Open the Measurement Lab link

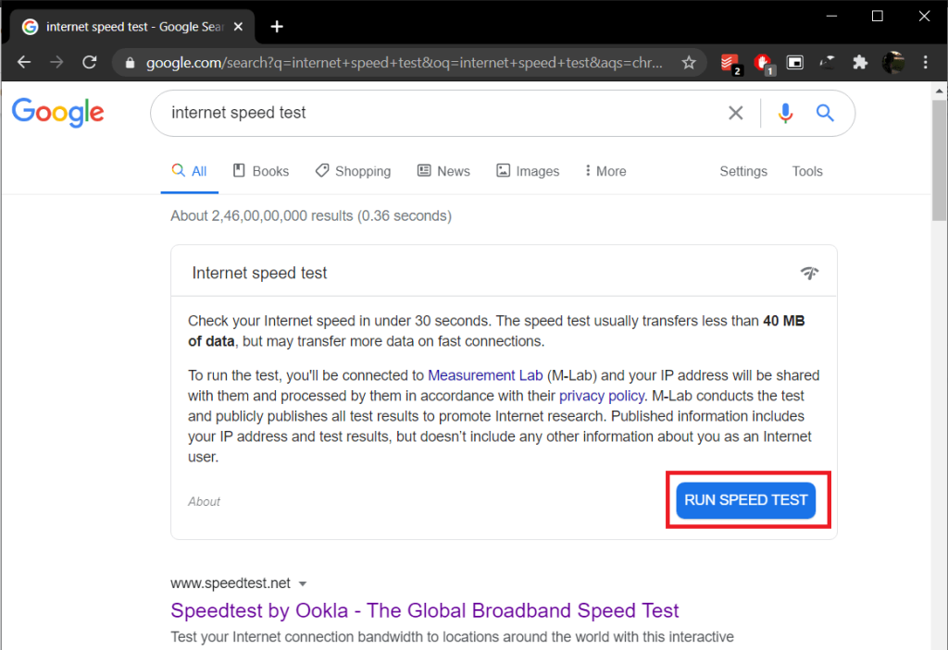pyautogui.click(x=484, y=375)
